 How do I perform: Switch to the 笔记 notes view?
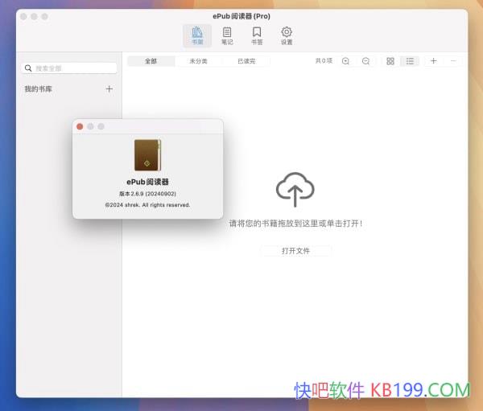227,35
